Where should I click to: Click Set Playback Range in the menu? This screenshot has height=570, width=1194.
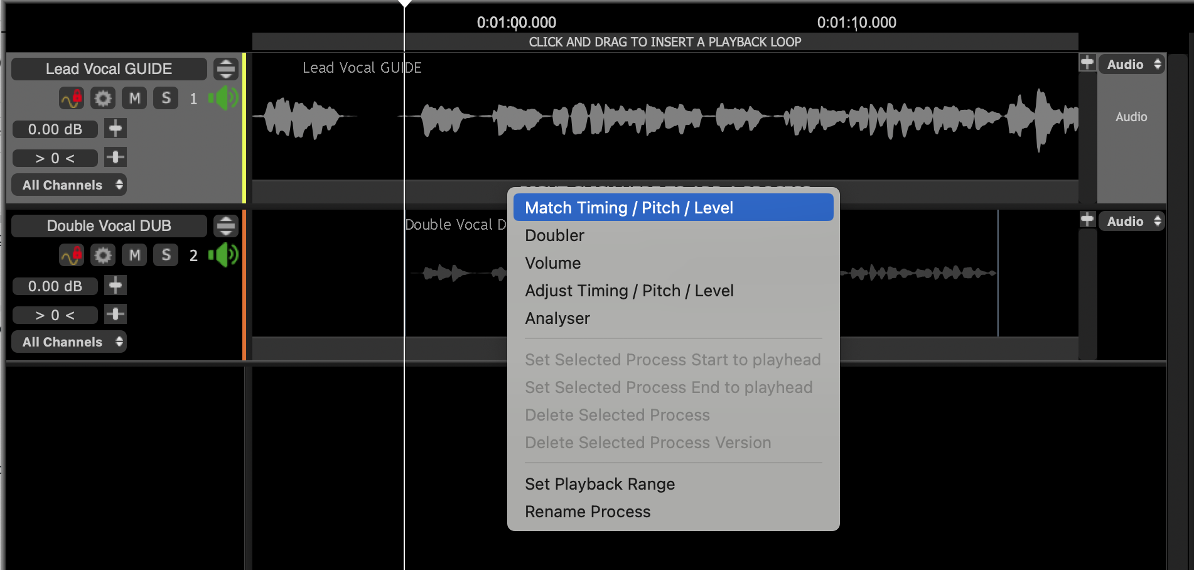point(600,484)
